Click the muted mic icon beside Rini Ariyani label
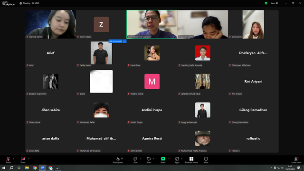This screenshot has height=171, width=304. tap(230, 94)
